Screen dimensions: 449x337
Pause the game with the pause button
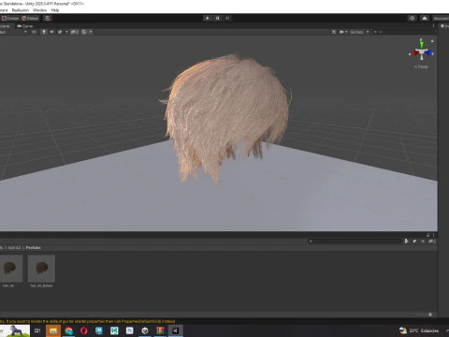tap(217, 18)
